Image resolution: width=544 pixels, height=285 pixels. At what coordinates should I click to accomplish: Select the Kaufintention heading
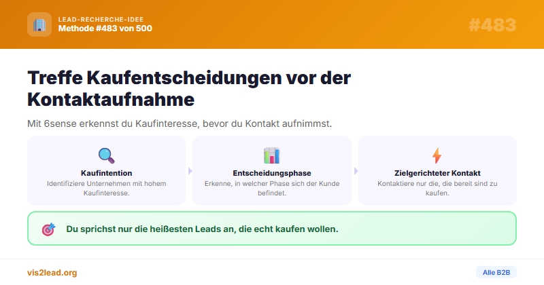tap(107, 173)
